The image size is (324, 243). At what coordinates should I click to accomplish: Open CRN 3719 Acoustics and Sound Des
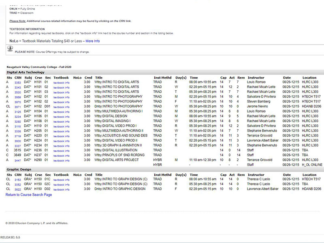tap(18, 136)
